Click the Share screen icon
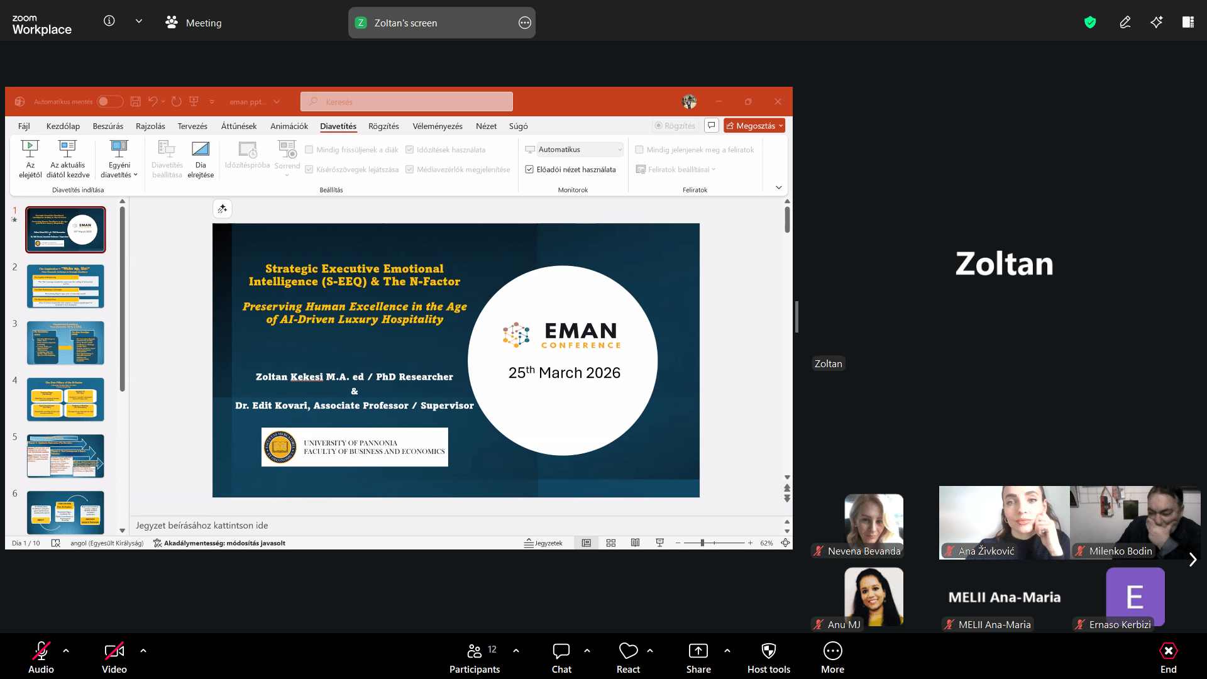 coord(698,651)
